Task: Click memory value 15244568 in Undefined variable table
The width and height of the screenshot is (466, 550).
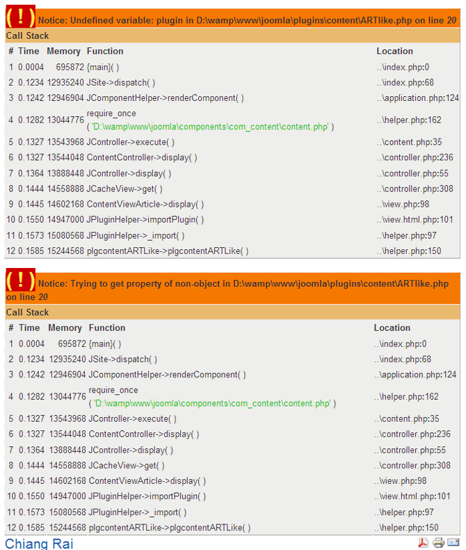Action: (x=65, y=251)
